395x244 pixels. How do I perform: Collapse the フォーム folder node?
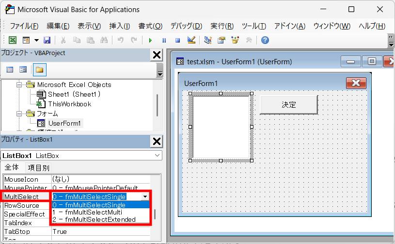19,114
